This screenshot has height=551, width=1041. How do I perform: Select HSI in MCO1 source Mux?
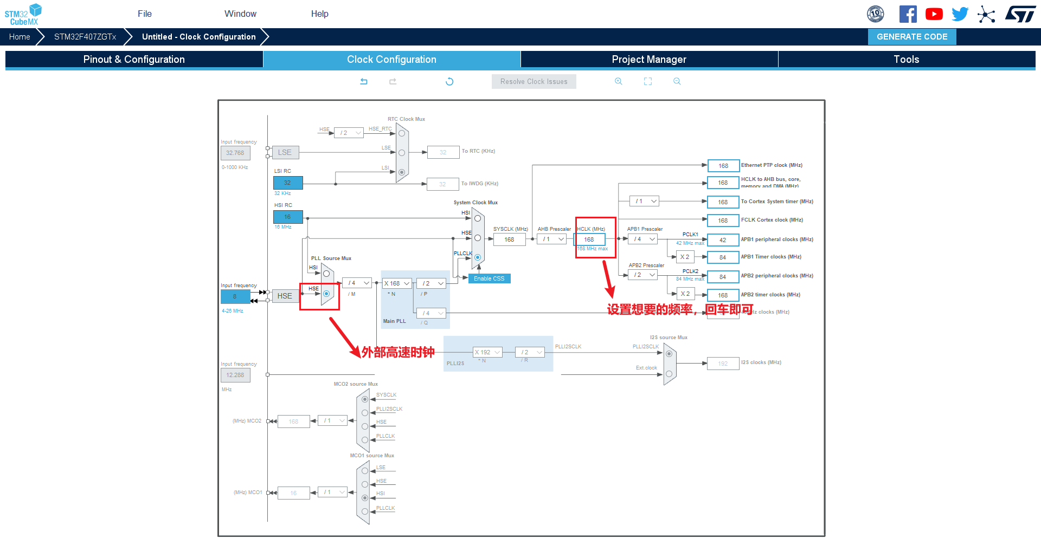(365, 498)
